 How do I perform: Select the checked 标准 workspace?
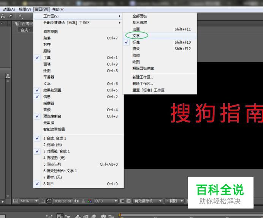coord(160,42)
